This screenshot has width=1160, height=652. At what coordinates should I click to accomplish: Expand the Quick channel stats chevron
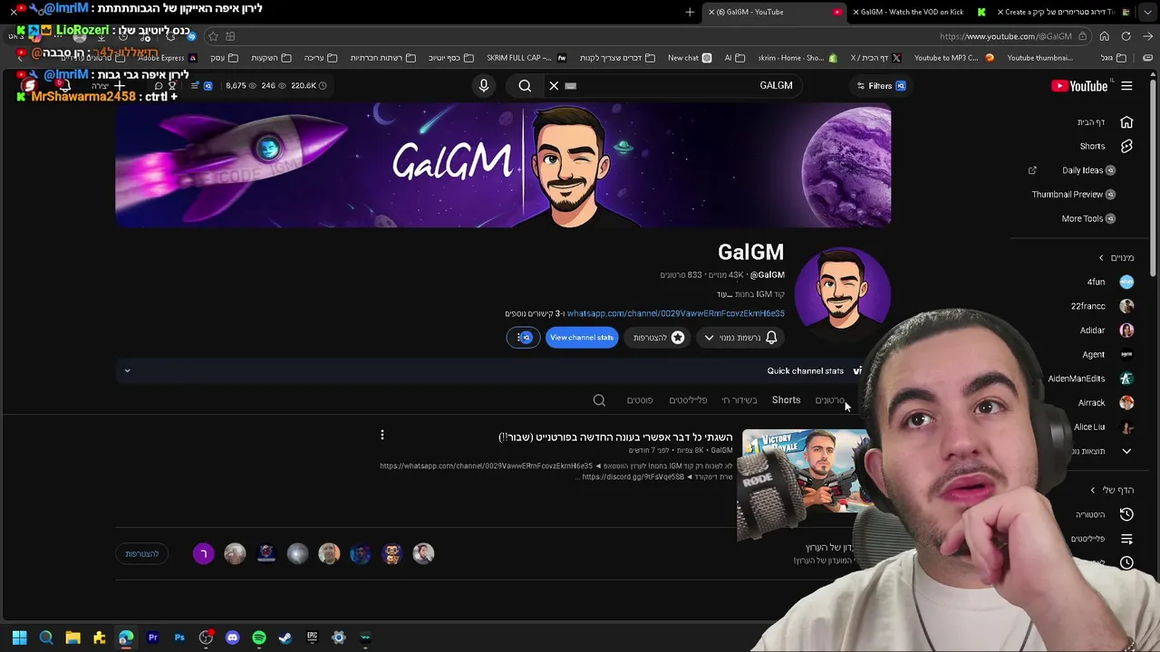coord(127,370)
